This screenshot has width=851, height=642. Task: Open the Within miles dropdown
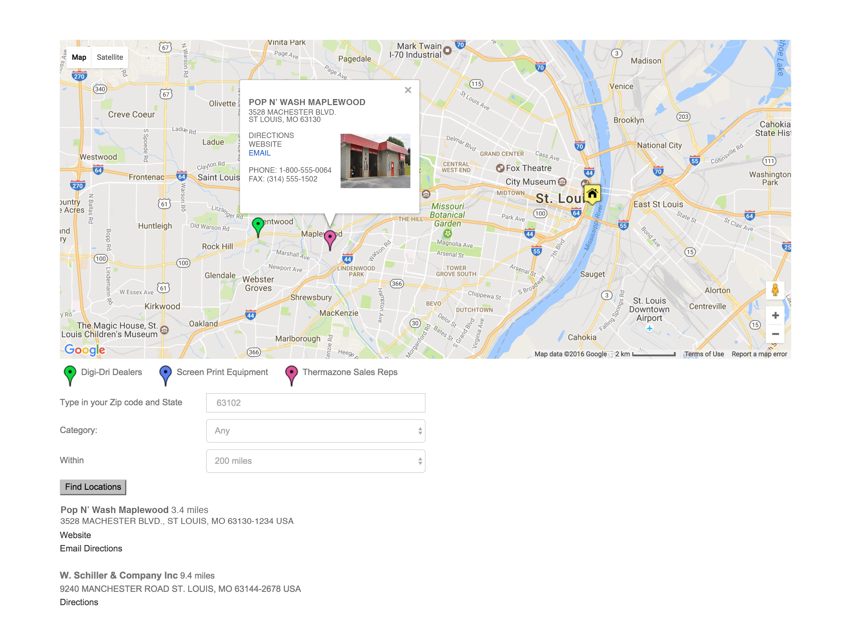coord(315,461)
